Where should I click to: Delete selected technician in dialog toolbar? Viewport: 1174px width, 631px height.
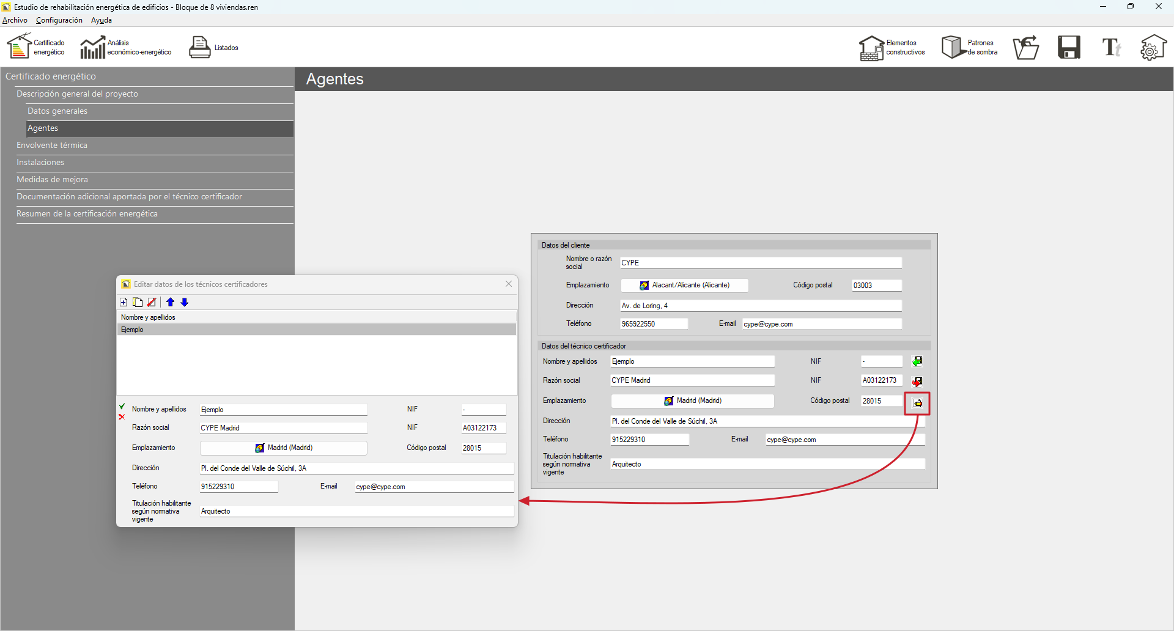[x=152, y=302]
